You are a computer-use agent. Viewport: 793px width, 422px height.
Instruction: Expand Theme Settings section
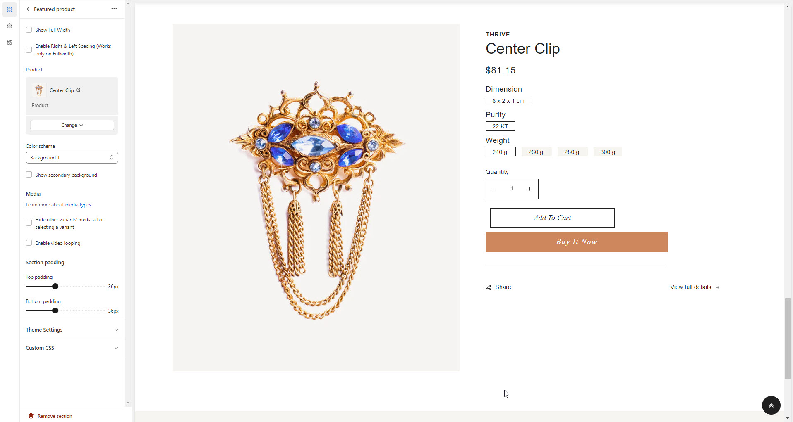pos(72,330)
